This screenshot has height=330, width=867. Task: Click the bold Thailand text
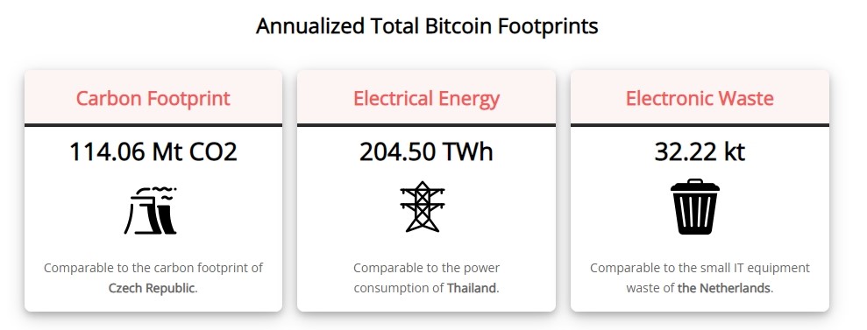472,288
